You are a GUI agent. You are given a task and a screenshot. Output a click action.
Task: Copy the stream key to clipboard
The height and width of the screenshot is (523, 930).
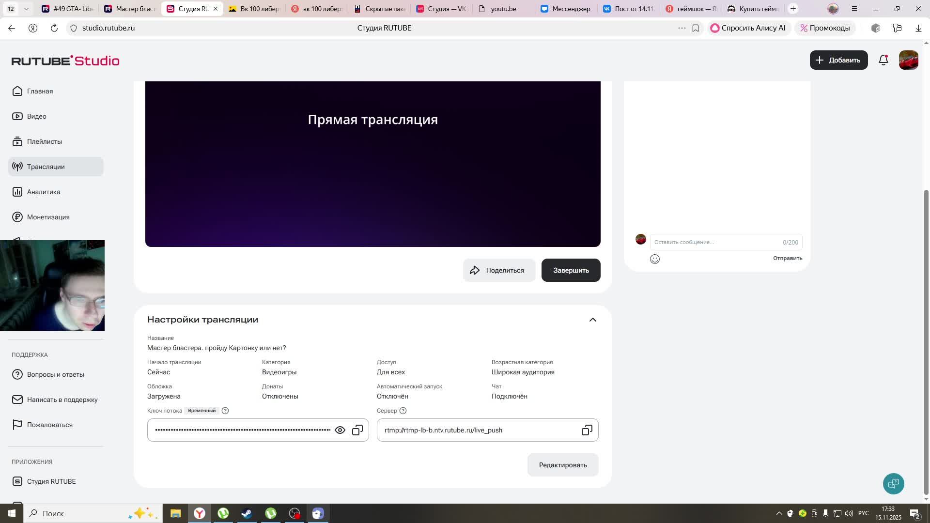pos(357,430)
